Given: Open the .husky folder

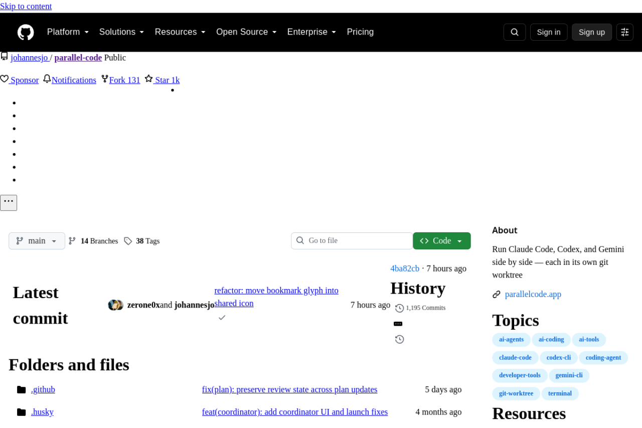Looking at the screenshot, I should [x=42, y=412].
